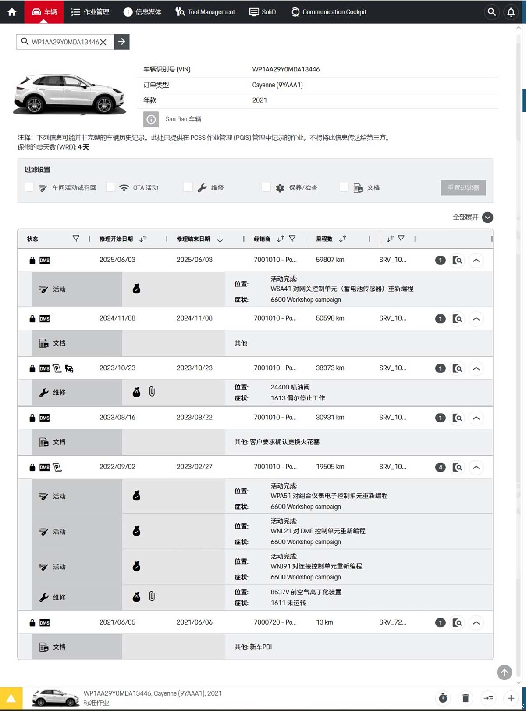Enable OTA campaign filter checkbox
The image size is (526, 711).
[110, 187]
